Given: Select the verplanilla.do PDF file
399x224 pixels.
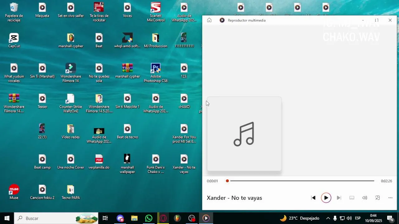Looking at the screenshot, I should tap(99, 162).
